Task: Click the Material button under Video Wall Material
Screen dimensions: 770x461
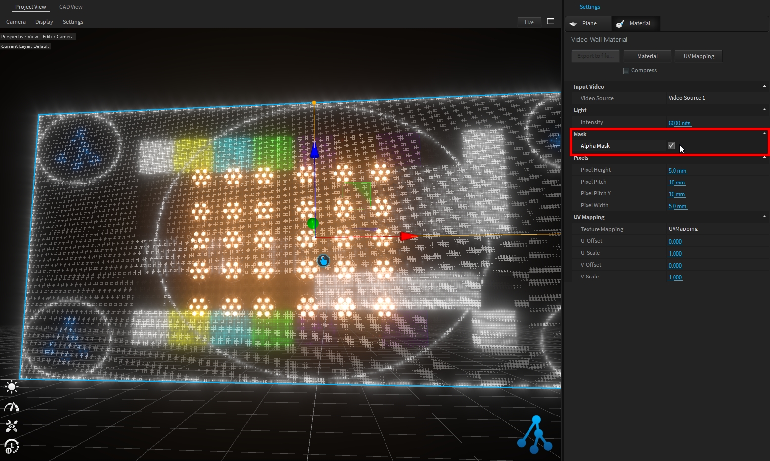Action: point(647,56)
